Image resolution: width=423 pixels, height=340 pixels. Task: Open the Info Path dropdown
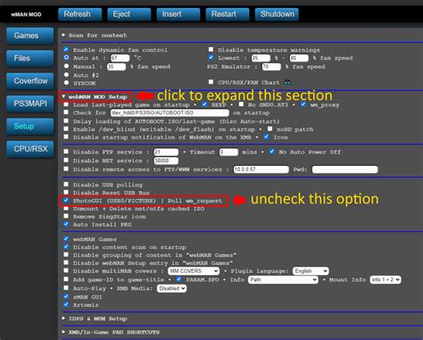283,280
